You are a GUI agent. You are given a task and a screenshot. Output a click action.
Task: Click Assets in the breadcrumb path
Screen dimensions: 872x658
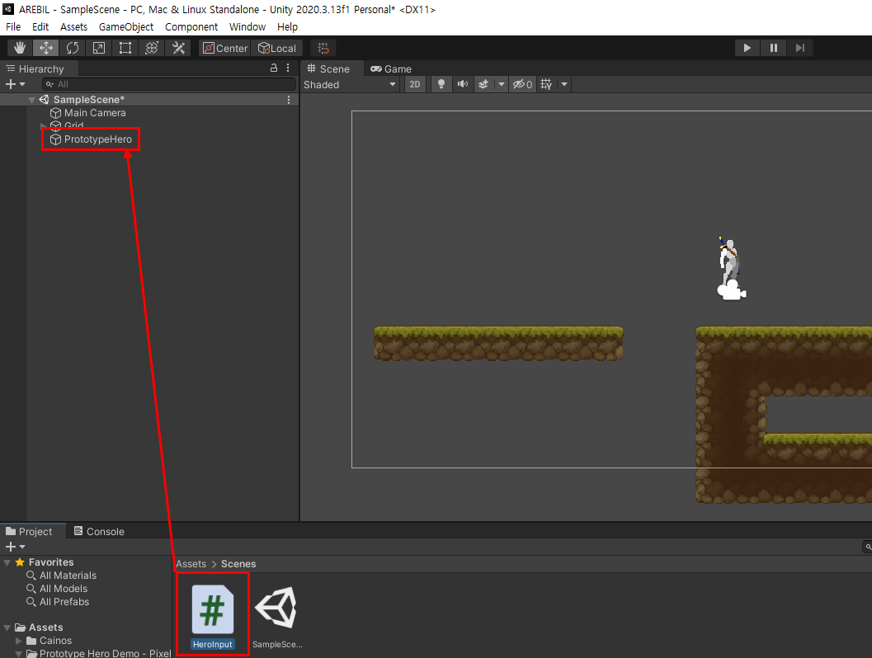191,563
